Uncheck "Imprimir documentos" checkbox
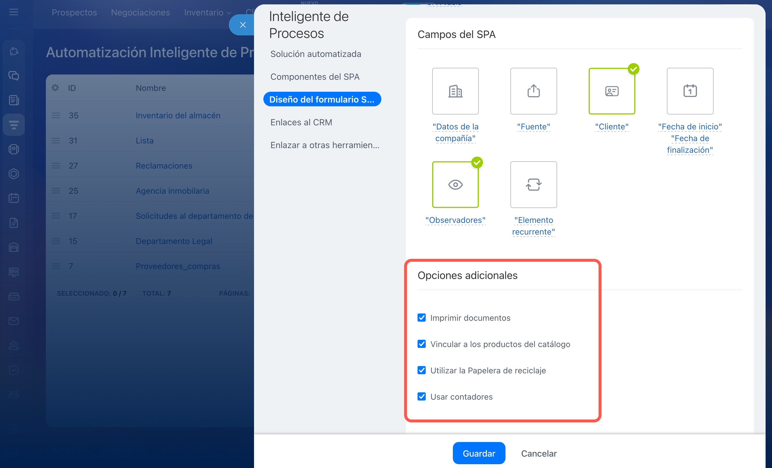The image size is (772, 468). pyautogui.click(x=421, y=318)
